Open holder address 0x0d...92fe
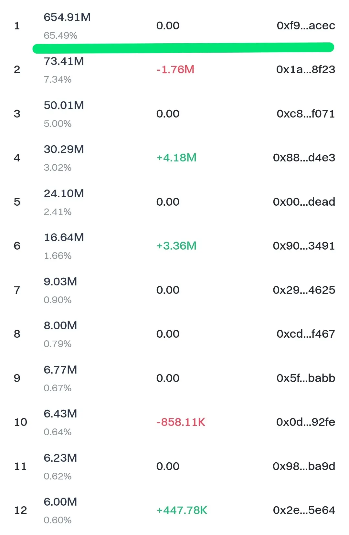This screenshot has height=535, width=349. tap(306, 422)
